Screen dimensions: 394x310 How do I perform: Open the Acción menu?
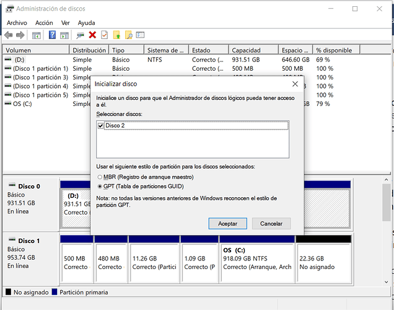tap(44, 23)
